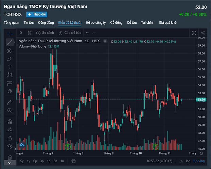
Task: Open the D interval dropdown
Action: pos(21,33)
